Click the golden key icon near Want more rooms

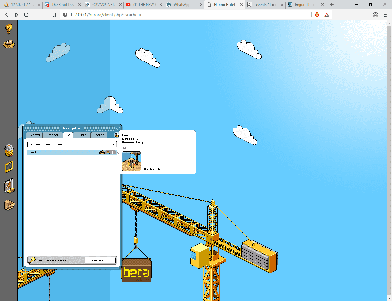tap(32, 260)
